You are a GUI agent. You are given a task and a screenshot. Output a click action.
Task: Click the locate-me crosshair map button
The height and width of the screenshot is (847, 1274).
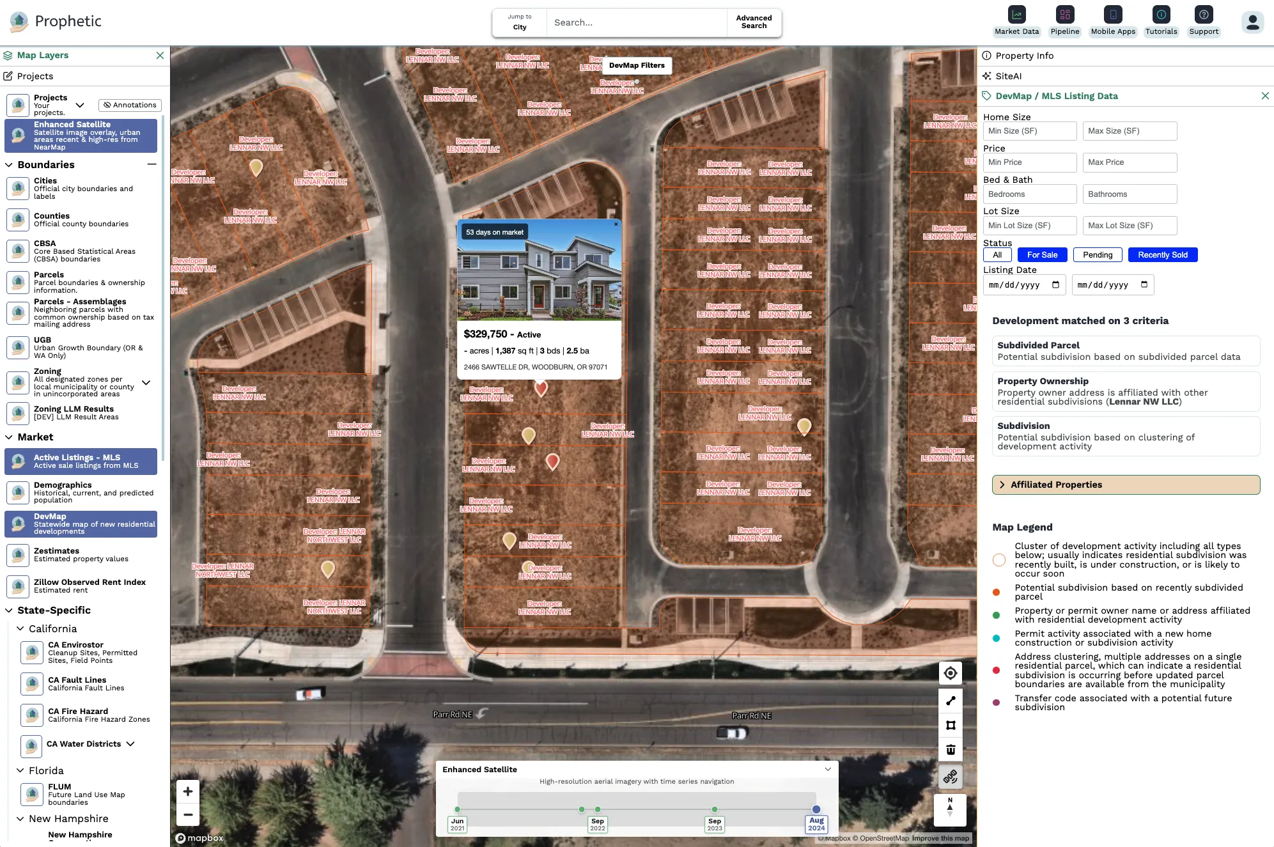coord(951,673)
